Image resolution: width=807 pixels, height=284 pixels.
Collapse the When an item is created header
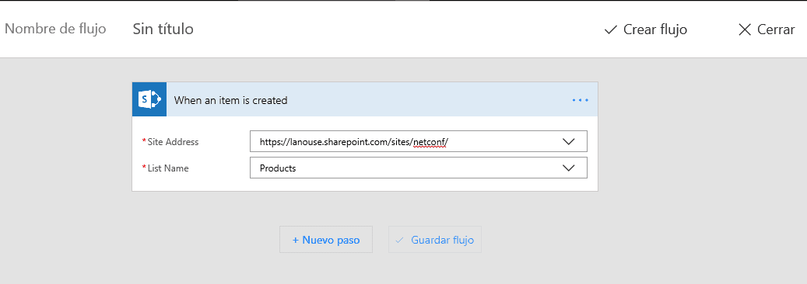point(365,99)
